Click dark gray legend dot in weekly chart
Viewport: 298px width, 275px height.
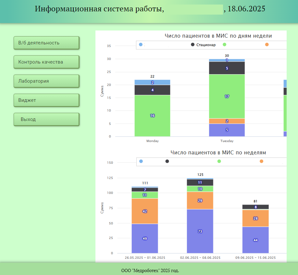click(167, 161)
